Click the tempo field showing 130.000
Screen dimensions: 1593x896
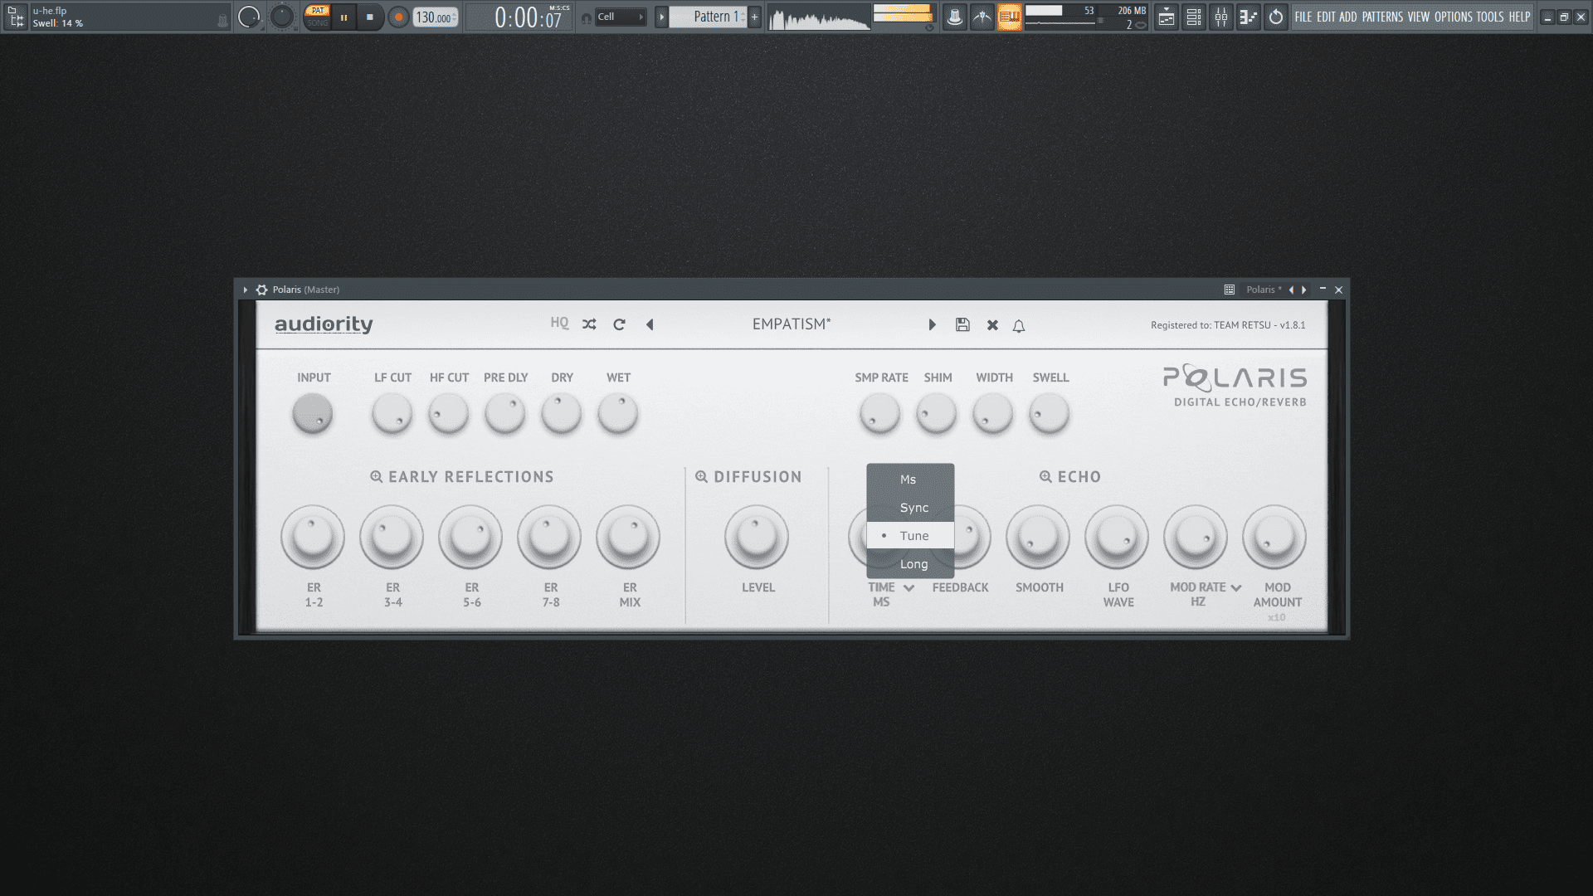tap(435, 17)
